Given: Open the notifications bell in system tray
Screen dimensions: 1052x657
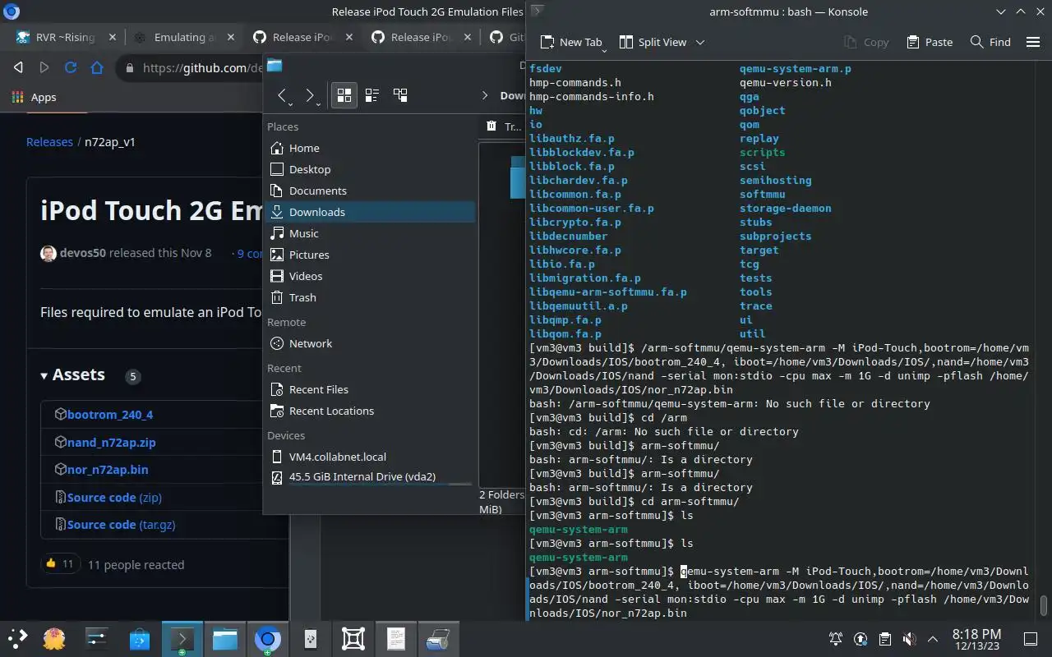Looking at the screenshot, I should coord(836,639).
